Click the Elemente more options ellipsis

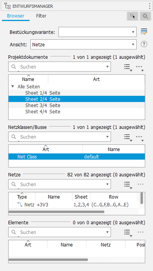click(141, 232)
